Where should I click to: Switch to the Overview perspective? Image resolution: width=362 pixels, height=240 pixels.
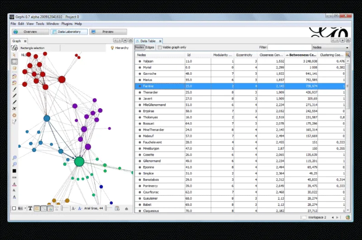30,32
